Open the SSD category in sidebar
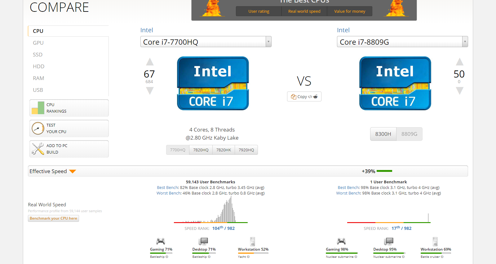Image resolution: width=496 pixels, height=264 pixels. [x=38, y=55]
